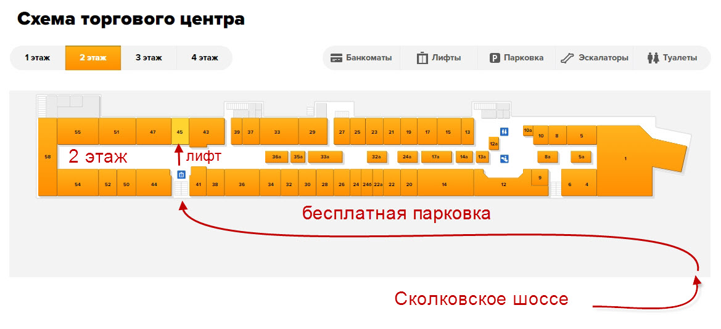The width and height of the screenshot is (721, 329).
Task: Click small kiosk 10a
Action: click(527, 131)
